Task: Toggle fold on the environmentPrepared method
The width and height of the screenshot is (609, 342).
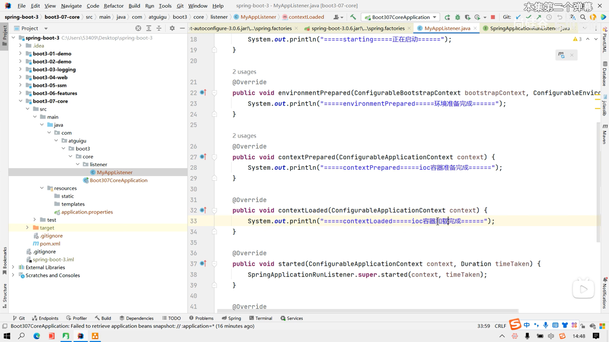Action: pyautogui.click(x=214, y=93)
